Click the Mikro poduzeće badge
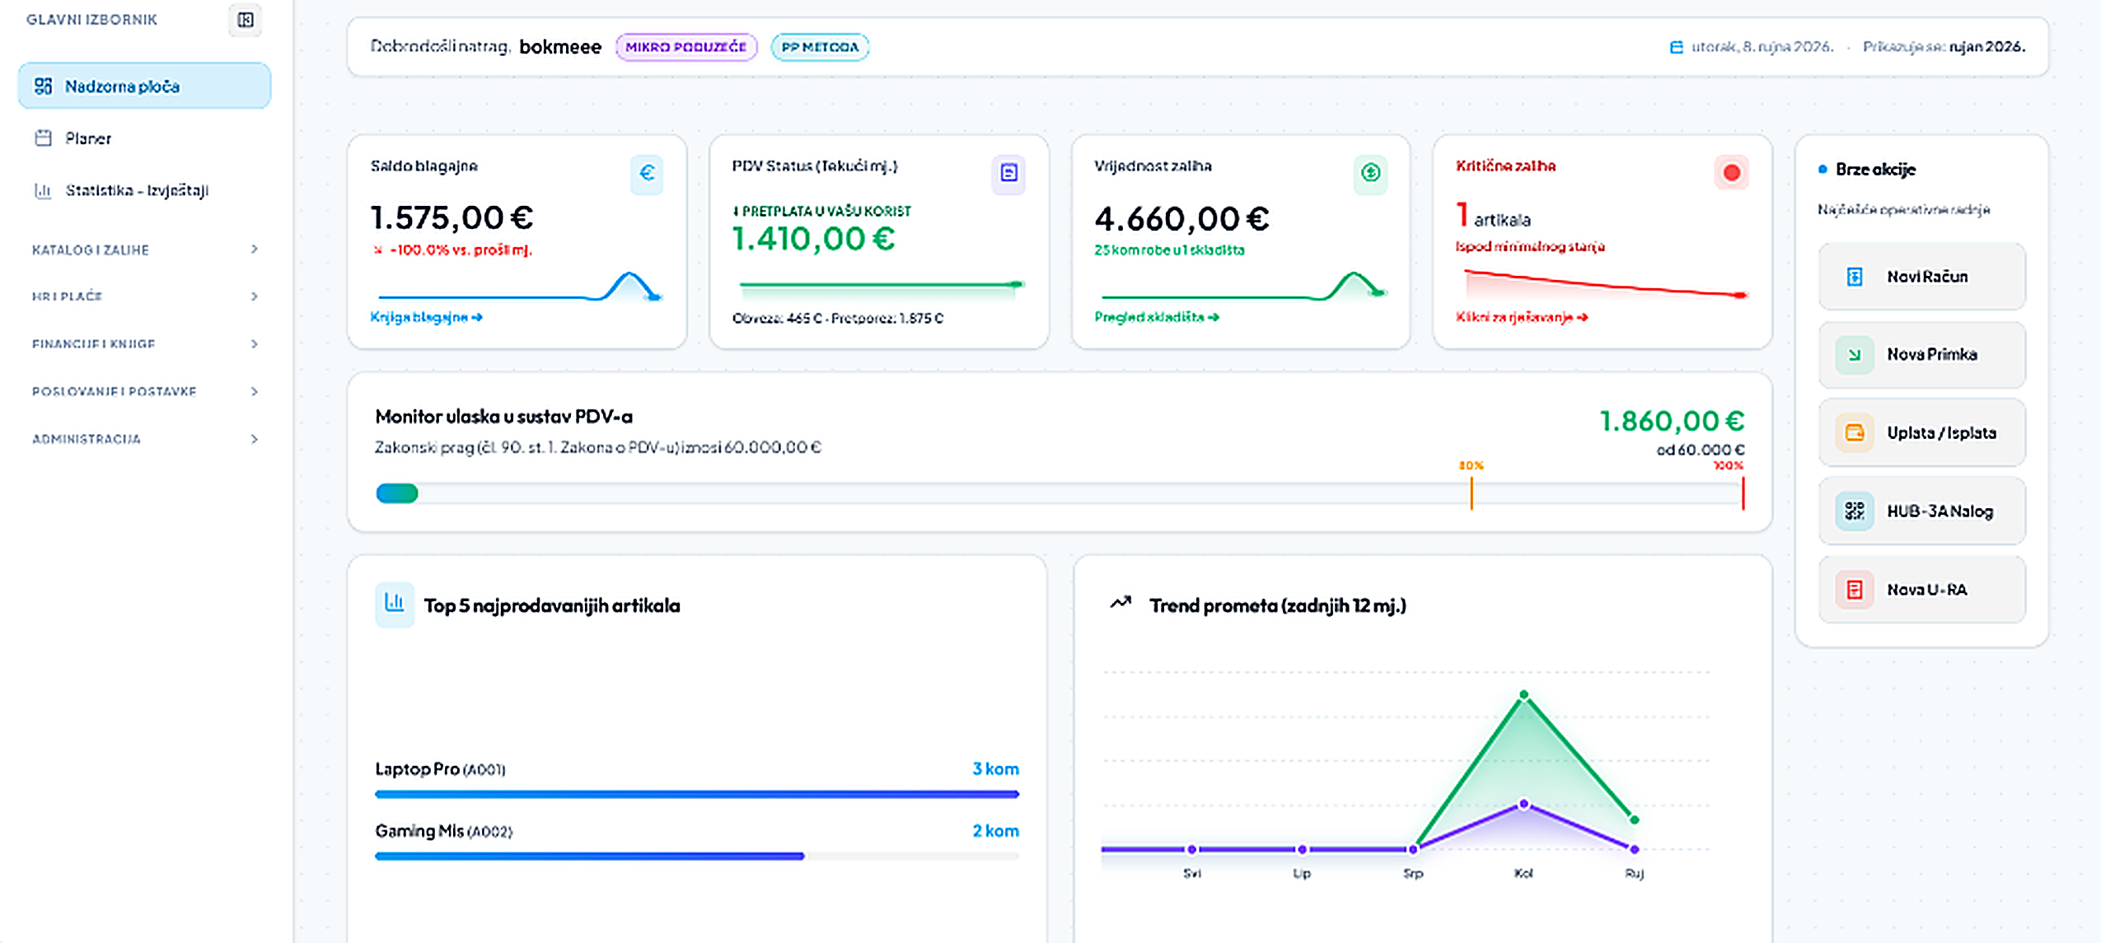Screen dimensions: 2101x943 (686, 47)
